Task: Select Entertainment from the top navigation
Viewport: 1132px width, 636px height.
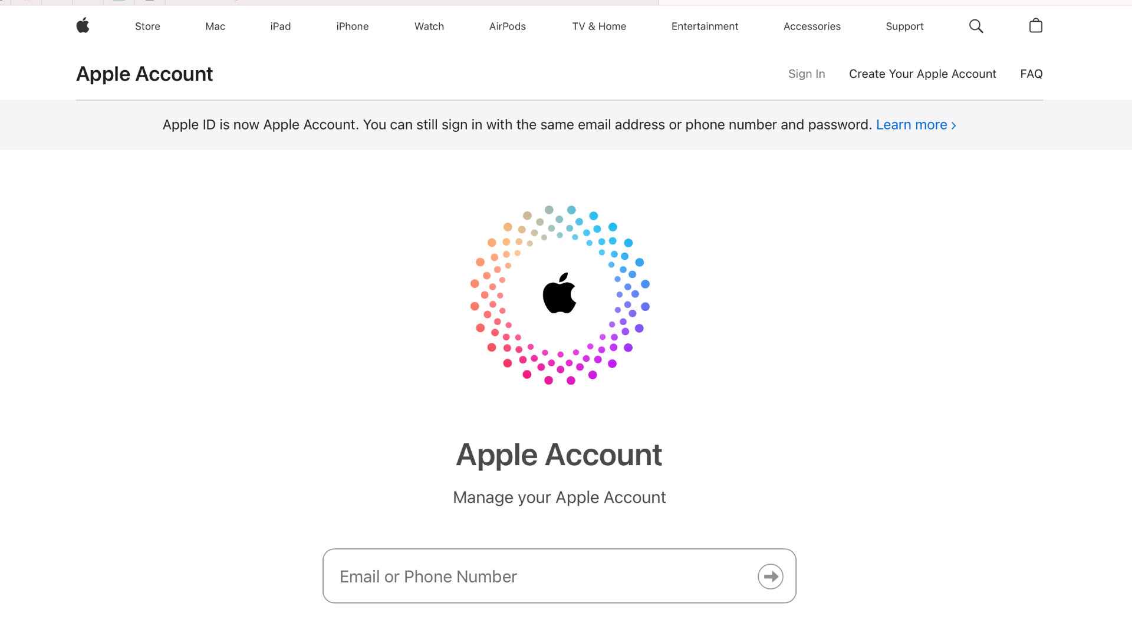Action: click(x=705, y=26)
